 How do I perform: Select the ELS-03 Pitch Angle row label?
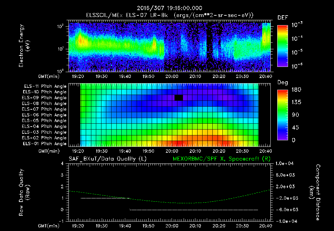[x=44, y=132]
